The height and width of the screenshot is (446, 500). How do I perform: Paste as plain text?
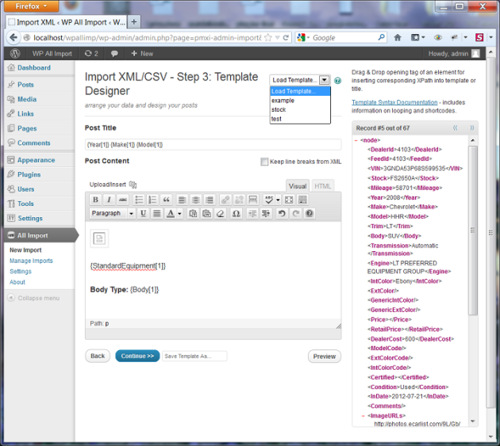193,213
